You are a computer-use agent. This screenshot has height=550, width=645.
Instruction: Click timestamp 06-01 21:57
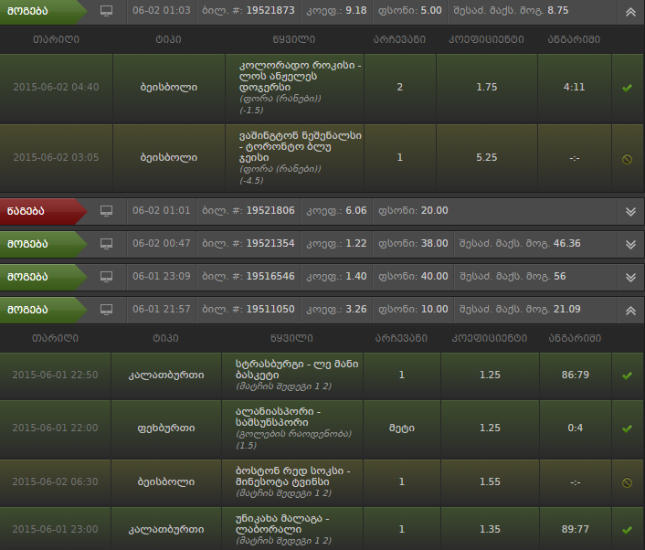coord(162,310)
